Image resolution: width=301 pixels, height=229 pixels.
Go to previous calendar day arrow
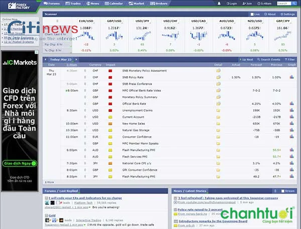click(x=45, y=60)
